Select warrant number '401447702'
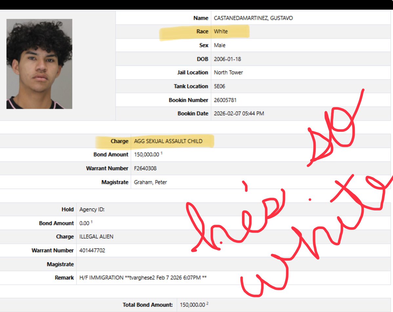393x312 pixels. (92, 251)
